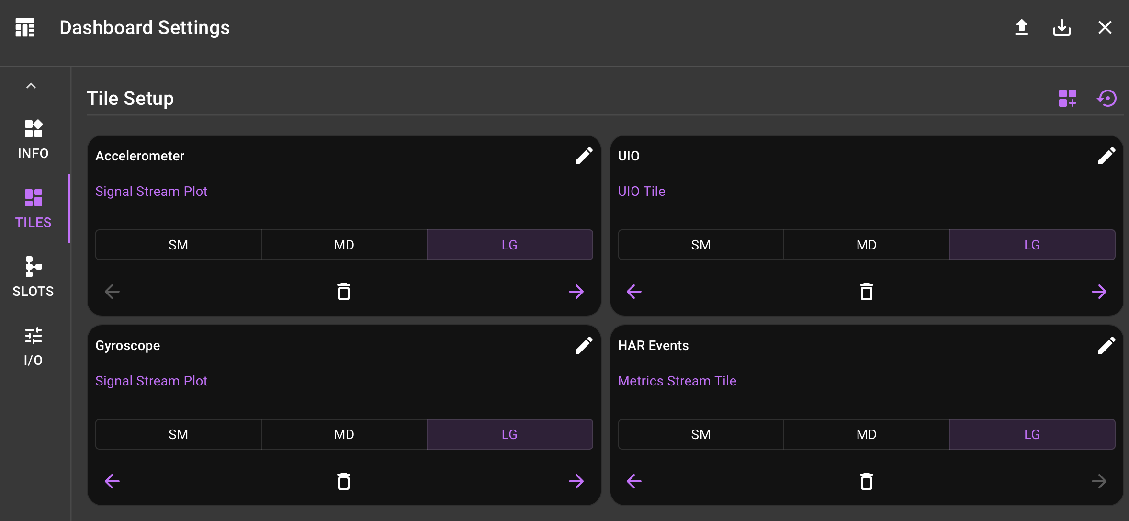Delete the Gyroscope tile
Image resolution: width=1129 pixels, height=521 pixels.
coord(344,481)
